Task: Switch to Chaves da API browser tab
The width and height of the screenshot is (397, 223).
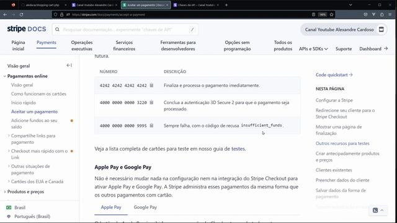Action: click(x=196, y=5)
